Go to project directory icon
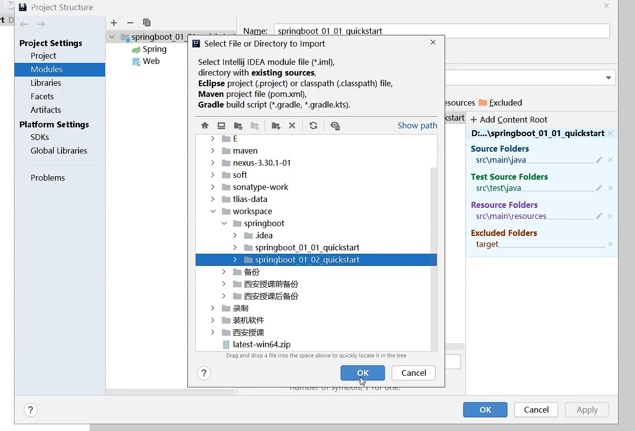The image size is (635, 431). point(238,125)
